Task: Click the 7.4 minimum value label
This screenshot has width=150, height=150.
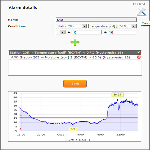Action: pyautogui.click(x=73, y=129)
